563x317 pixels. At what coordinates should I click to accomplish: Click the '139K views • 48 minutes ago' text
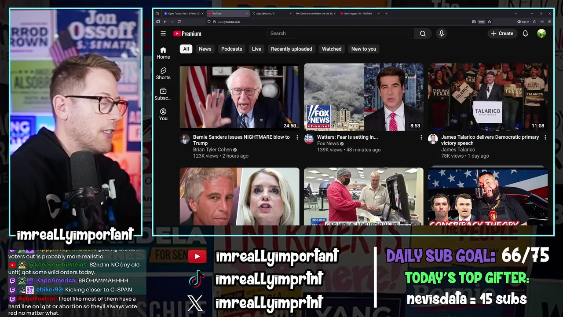[349, 150]
